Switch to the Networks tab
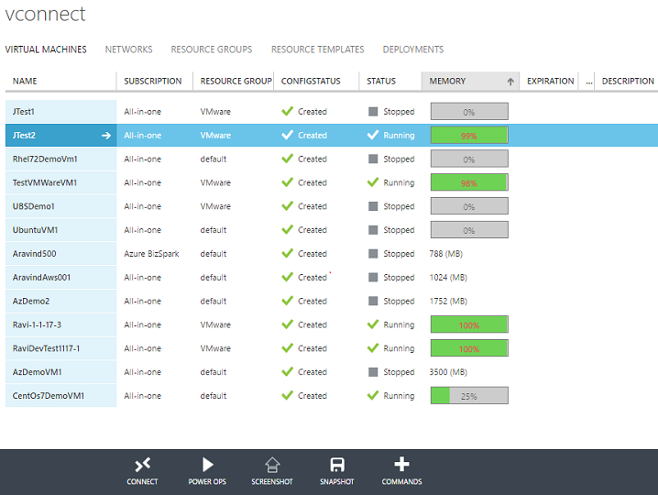Image resolution: width=658 pixels, height=495 pixels. [128, 49]
